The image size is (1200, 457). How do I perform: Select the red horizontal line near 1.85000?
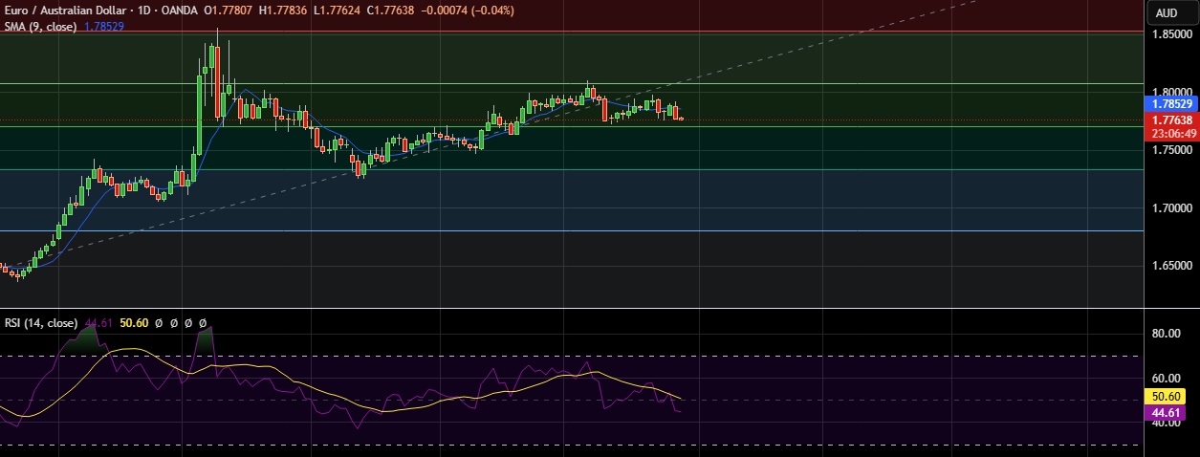[x=574, y=32]
